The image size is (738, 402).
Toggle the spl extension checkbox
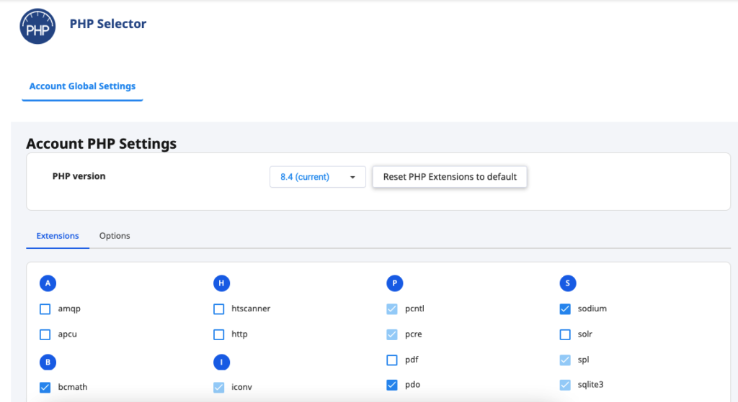(565, 360)
